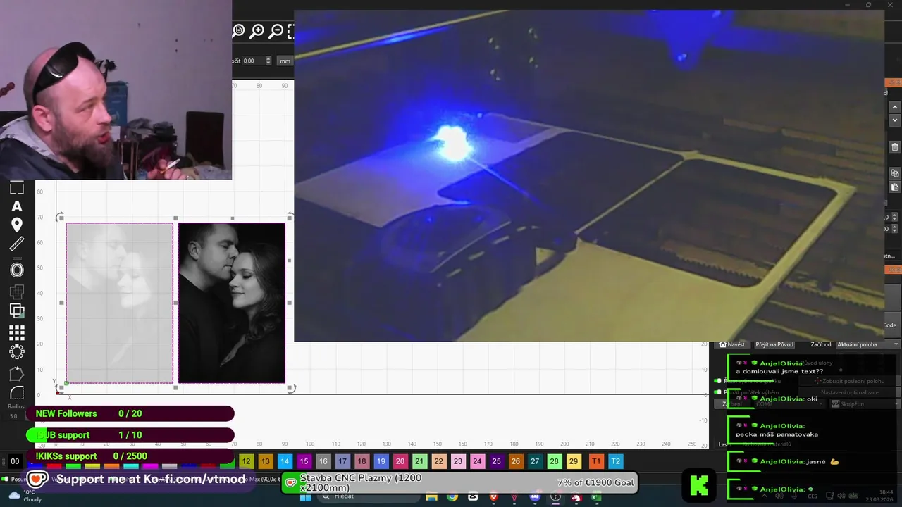Select layer color swatch 23
This screenshot has height=507, width=902.
click(x=458, y=461)
